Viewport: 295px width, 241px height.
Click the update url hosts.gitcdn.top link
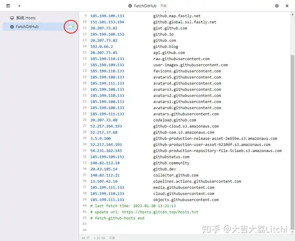point(160,212)
